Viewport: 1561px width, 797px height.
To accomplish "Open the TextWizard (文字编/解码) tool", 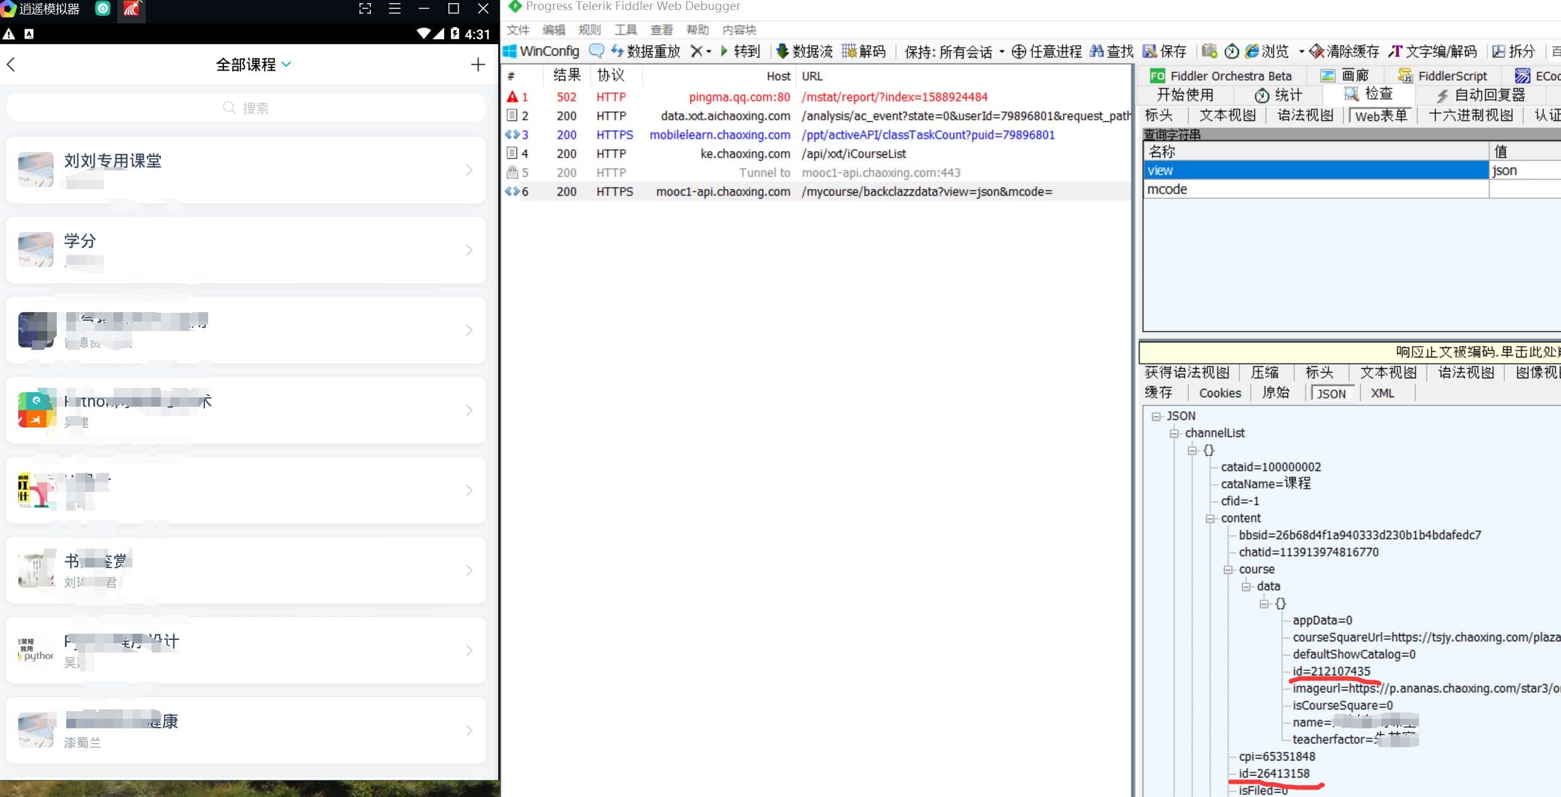I will [1432, 51].
